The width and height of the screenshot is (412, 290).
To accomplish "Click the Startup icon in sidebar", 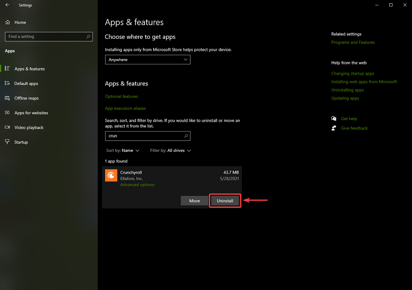I will [7, 142].
